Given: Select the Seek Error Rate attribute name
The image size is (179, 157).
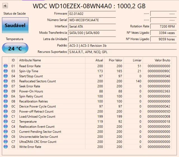Looking at the screenshot, I should tap(30, 86).
